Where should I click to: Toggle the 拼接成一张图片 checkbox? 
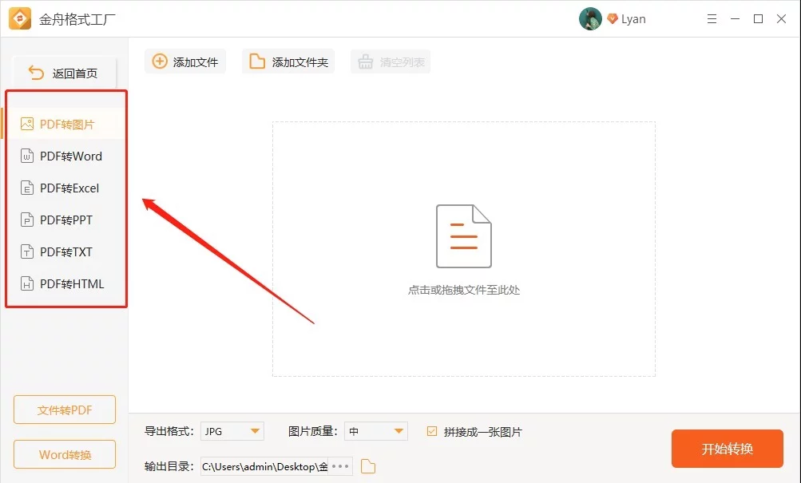coord(432,431)
